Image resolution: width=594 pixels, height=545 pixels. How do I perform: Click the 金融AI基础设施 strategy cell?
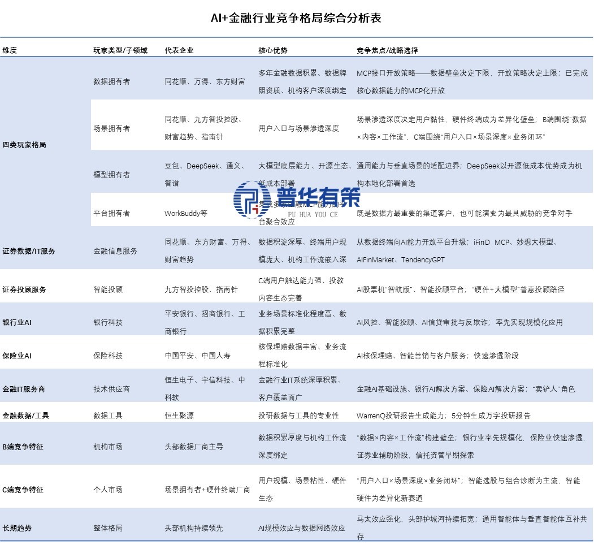coord(466,389)
